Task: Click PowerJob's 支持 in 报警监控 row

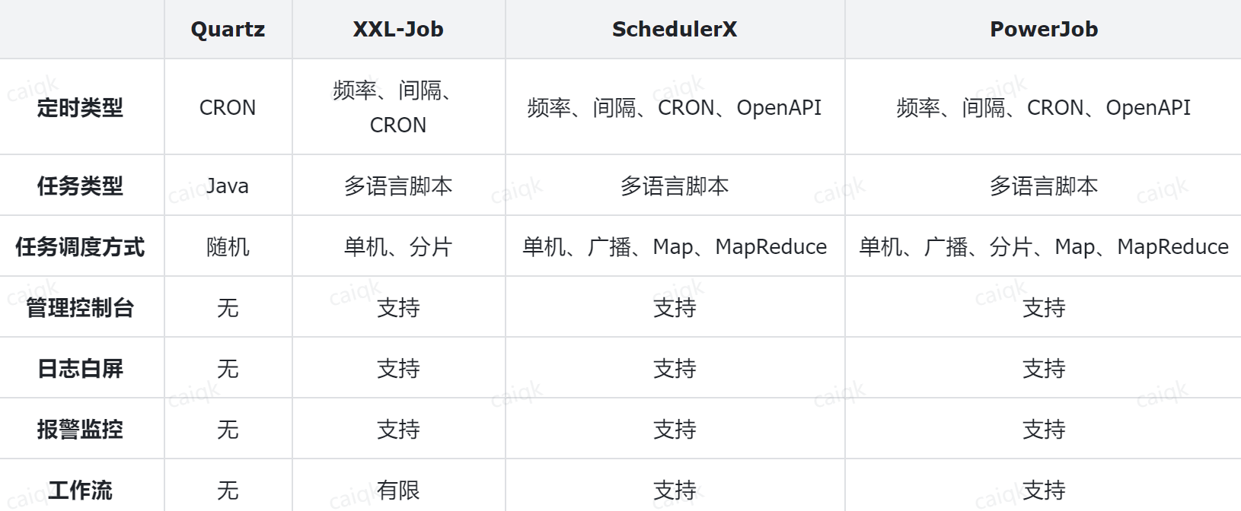Action: point(1044,429)
